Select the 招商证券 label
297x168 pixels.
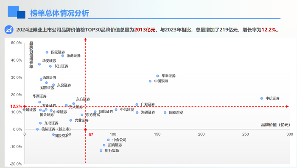115,145
